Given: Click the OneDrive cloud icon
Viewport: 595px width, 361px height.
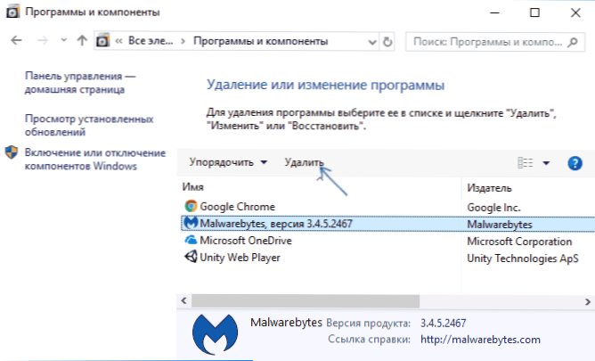Looking at the screenshot, I should tap(191, 240).
